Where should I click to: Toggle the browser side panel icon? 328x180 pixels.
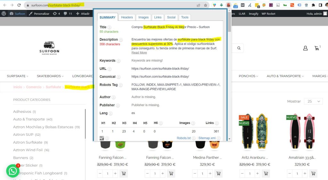[x=320, y=5]
